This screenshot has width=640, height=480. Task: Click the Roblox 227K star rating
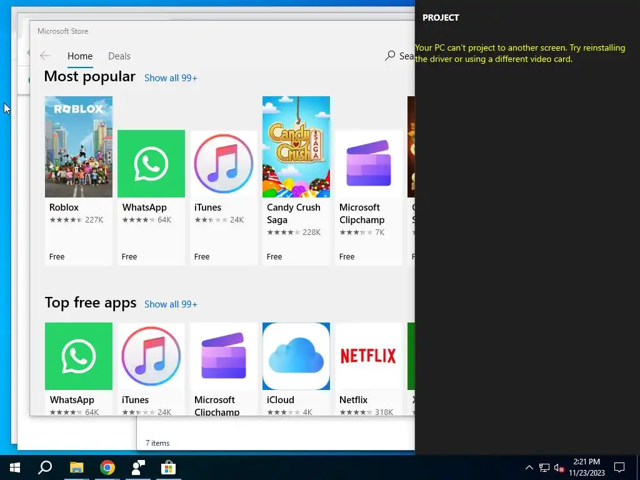(x=76, y=219)
